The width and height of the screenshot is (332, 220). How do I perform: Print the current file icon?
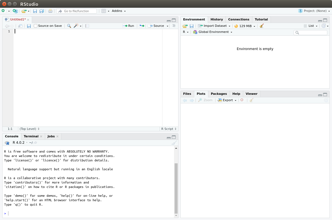[x=50, y=11]
